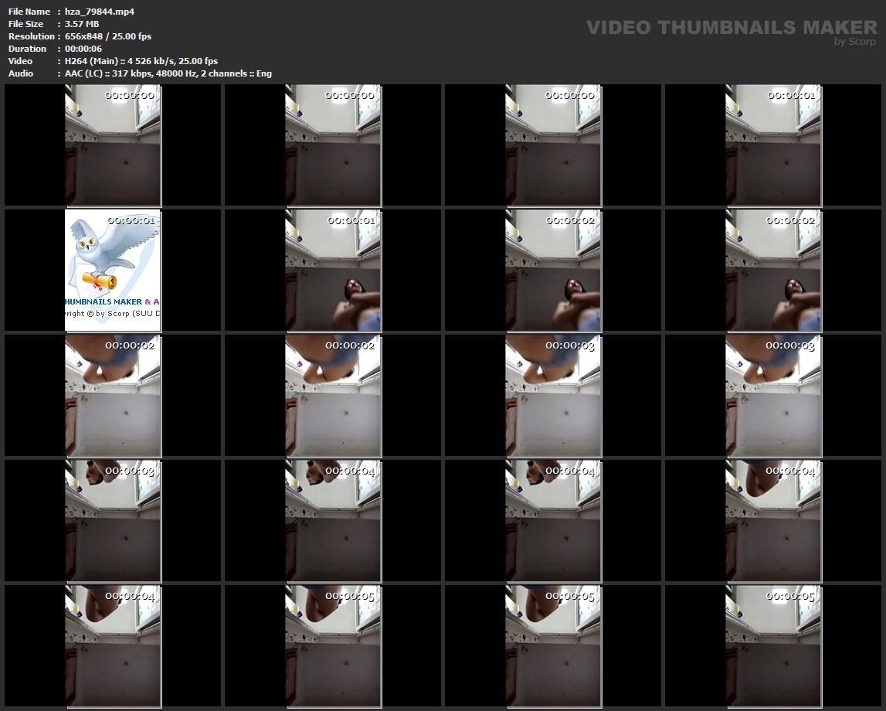Open the top row thumbnail stamped 00:00:01
Viewport: 886px width, 711px height.
[x=773, y=145]
